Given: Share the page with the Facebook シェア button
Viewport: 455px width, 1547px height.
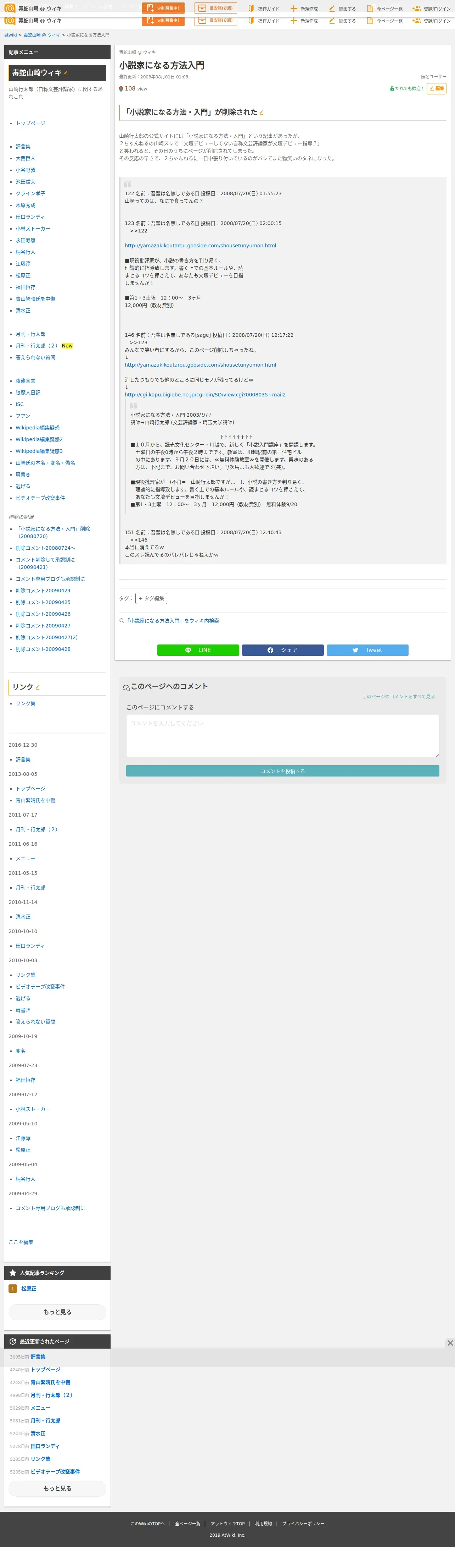Looking at the screenshot, I should coord(282,650).
